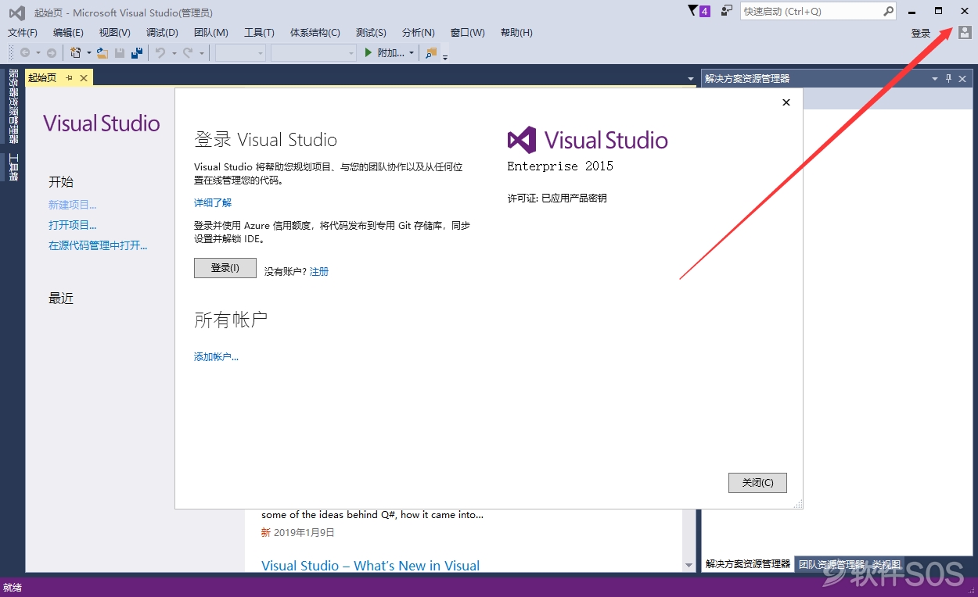
Task: Click the account avatar icon
Action: pyautogui.click(x=965, y=33)
